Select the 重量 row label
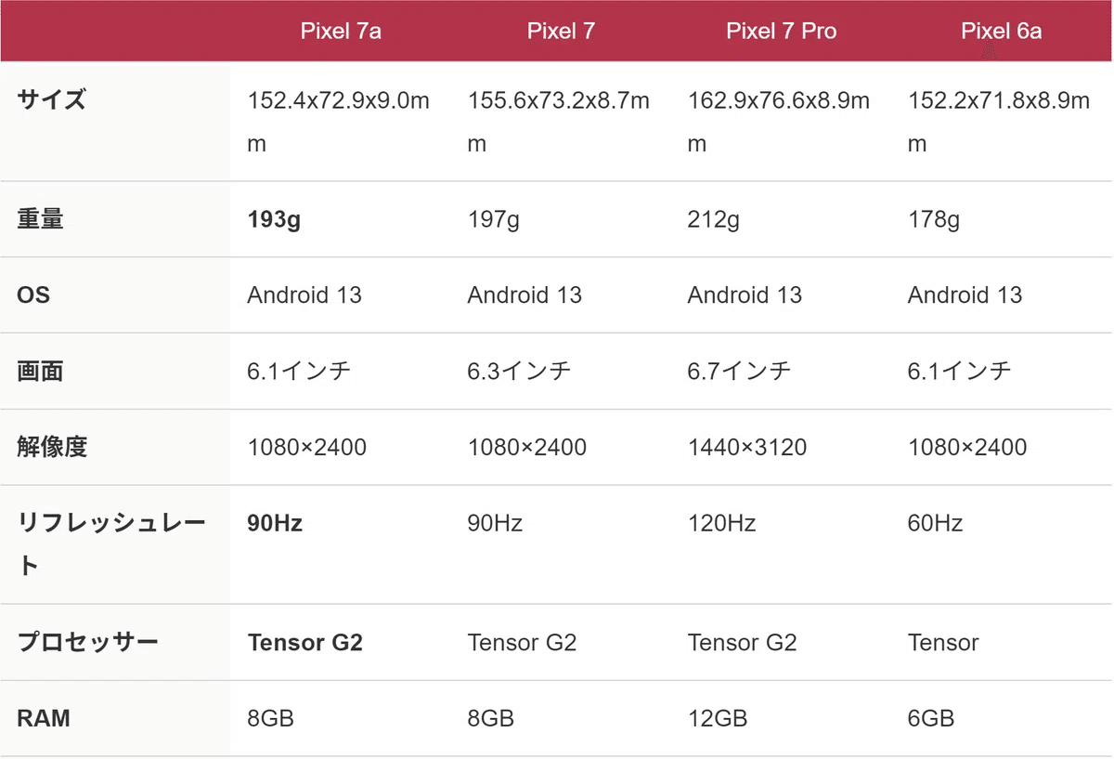The height and width of the screenshot is (759, 1114). click(41, 220)
